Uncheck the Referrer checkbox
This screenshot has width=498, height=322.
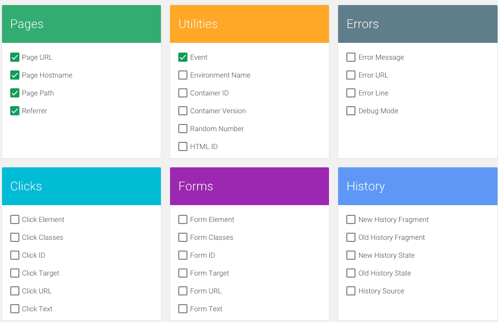coord(15,111)
